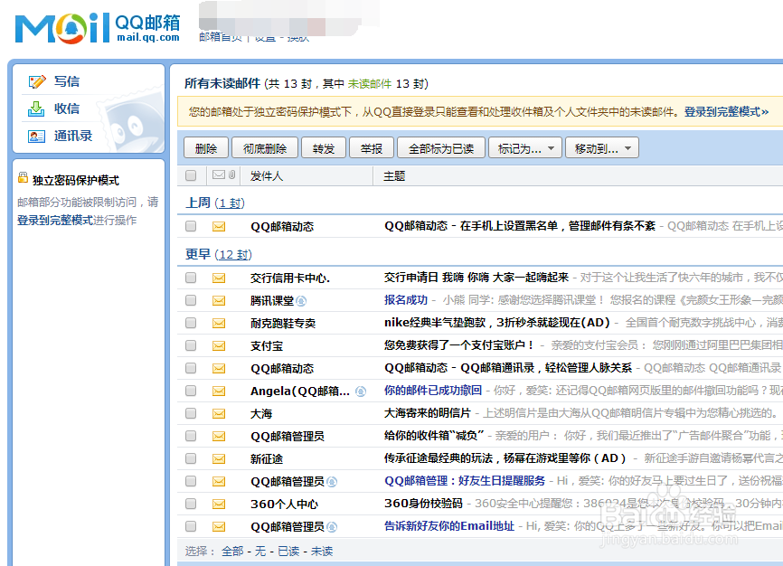Click the 转发 button
Viewport: 783px width, 566px height.
[x=324, y=148]
